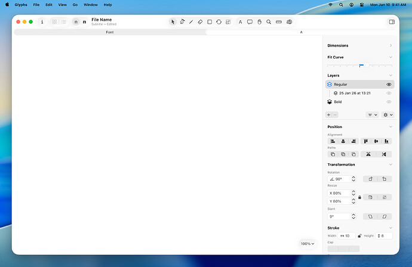This screenshot has width=412, height=267.
Task: Select the arrow Select tool
Action: pyautogui.click(x=173, y=22)
